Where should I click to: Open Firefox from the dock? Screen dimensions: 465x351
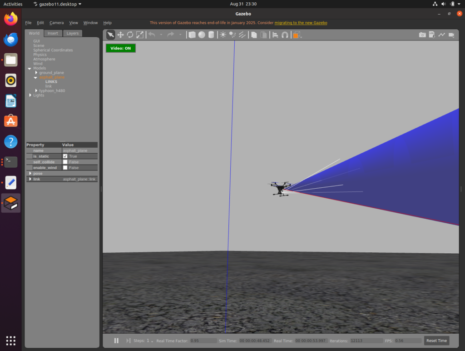pos(11,19)
